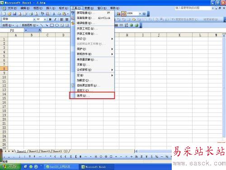Expand the 自选图形 AutoShapes menu
The image size is (226, 170).
click(30, 25)
